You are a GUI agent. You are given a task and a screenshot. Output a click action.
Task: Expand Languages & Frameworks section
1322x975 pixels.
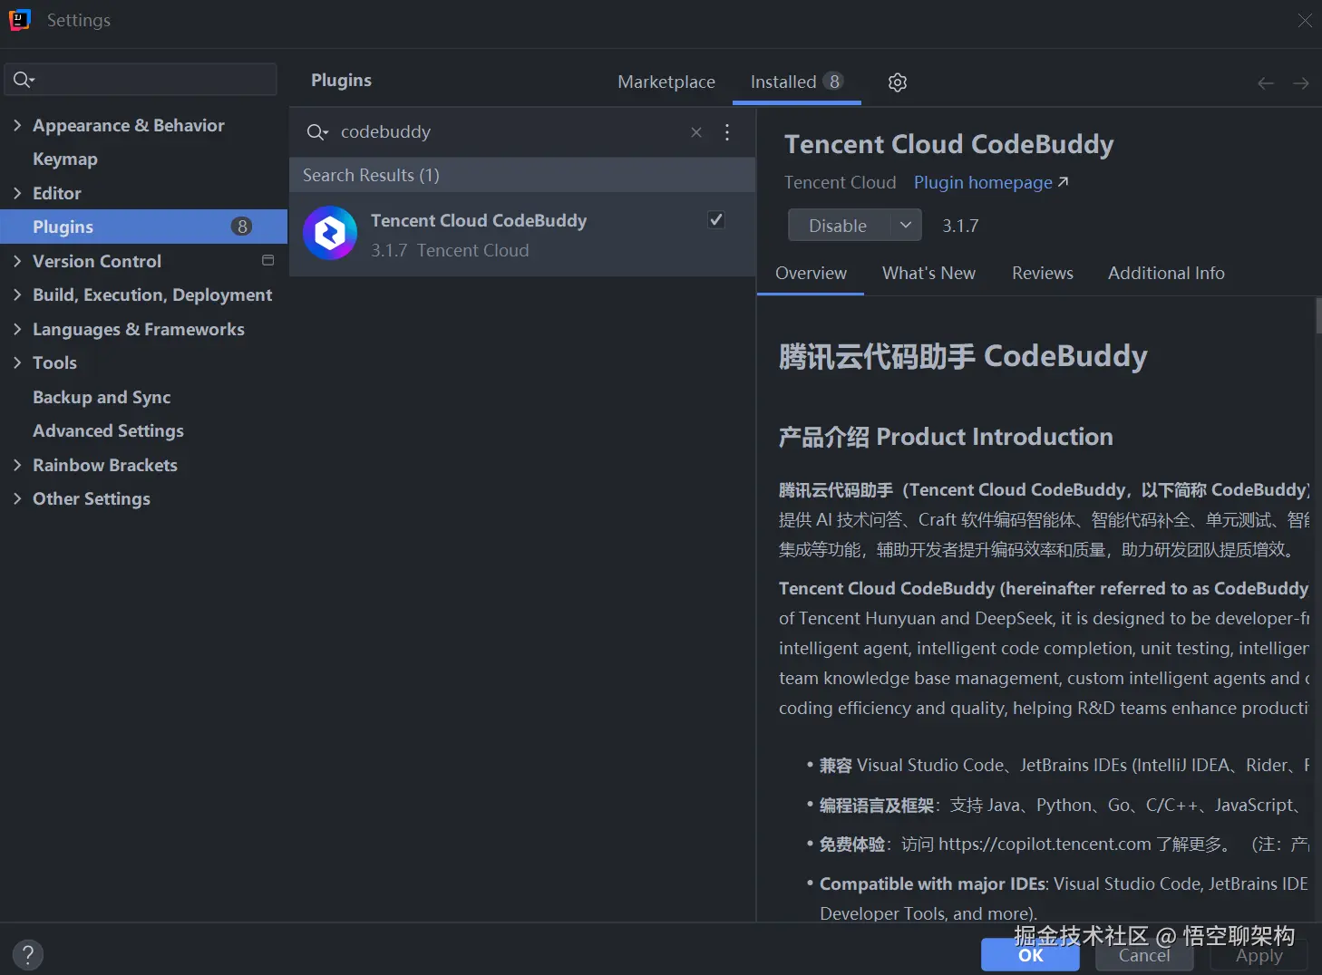coord(17,329)
